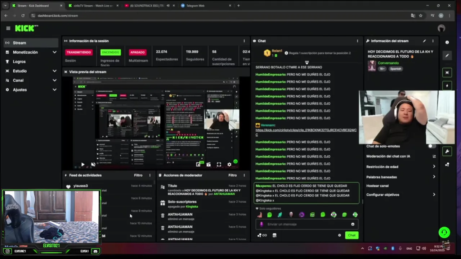Unmute the stream preview audio
This screenshot has width=461, height=259.
[93, 164]
